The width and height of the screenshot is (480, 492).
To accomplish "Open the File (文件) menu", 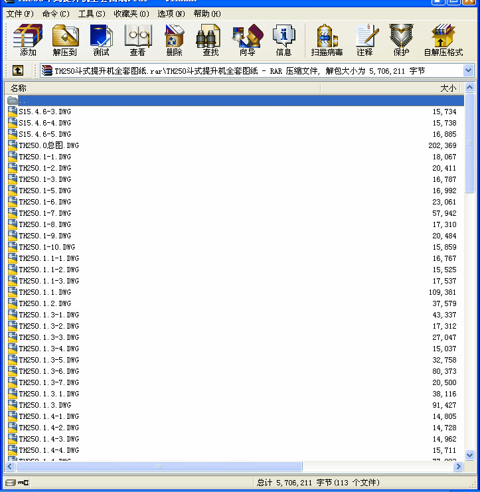I will [20, 14].
